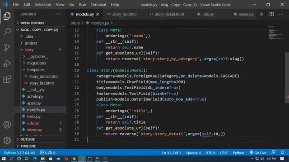Change line endings via CRLF
The height and width of the screenshot is (162, 289).
tap(224, 153)
